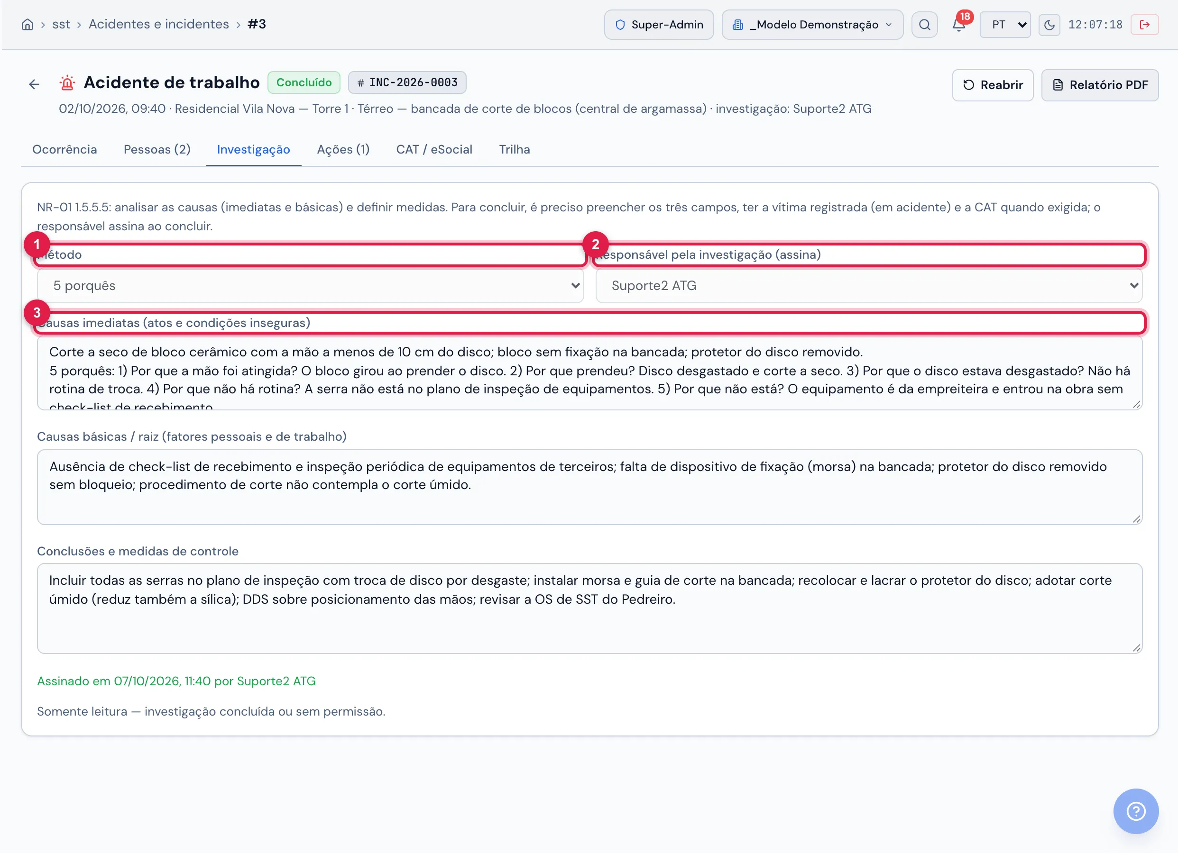Go to the home icon in breadcrumb
The width and height of the screenshot is (1178, 853).
(28, 24)
